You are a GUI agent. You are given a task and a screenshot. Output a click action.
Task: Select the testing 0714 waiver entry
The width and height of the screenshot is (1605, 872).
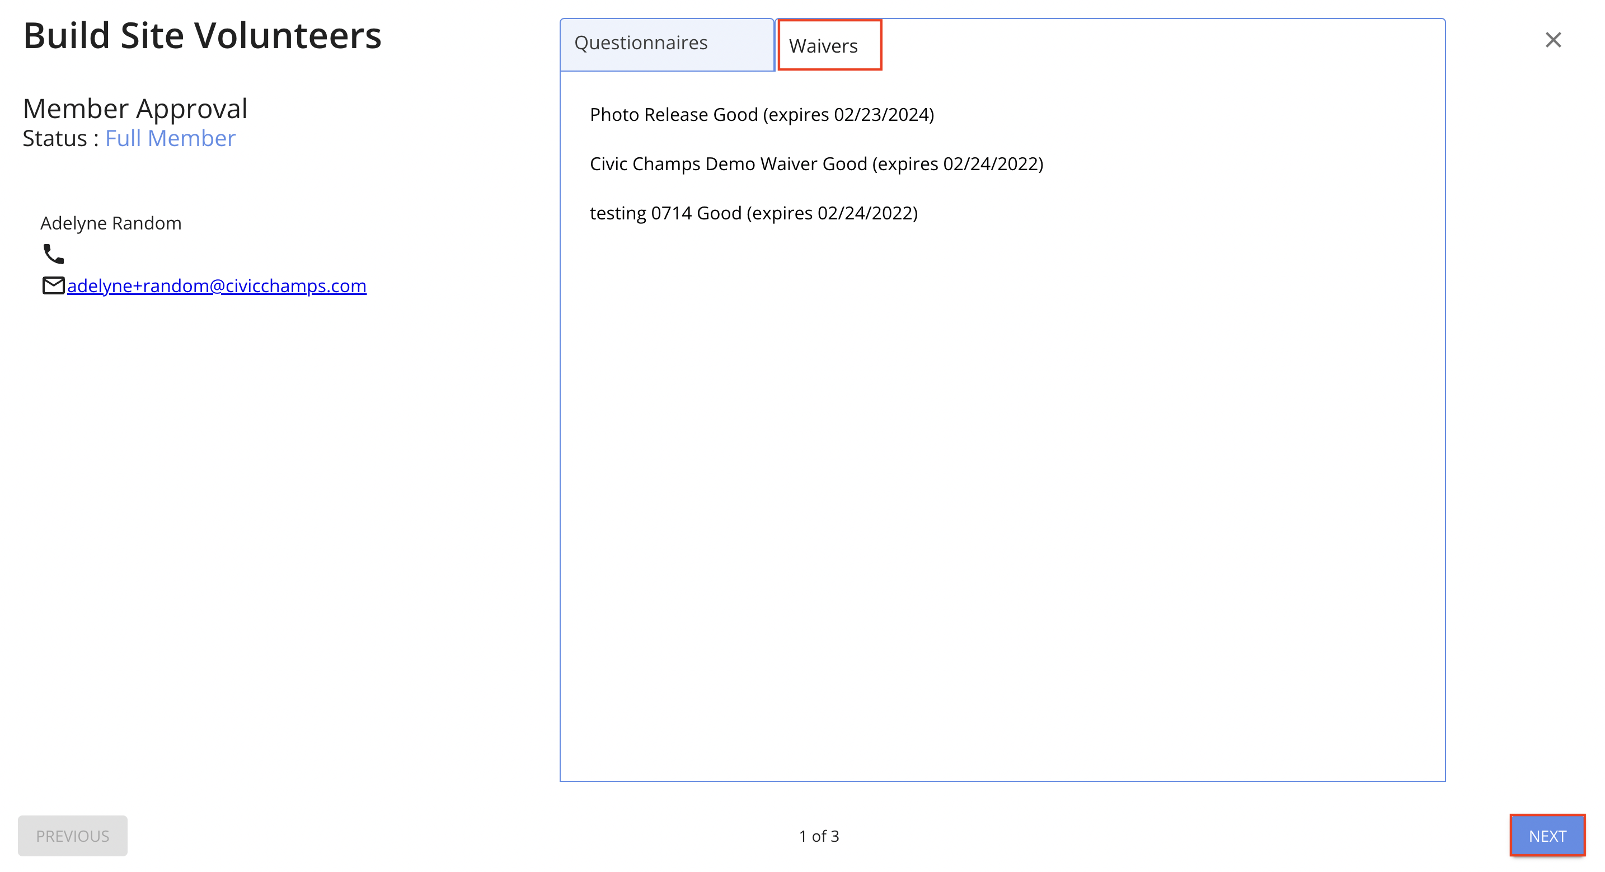(x=754, y=213)
